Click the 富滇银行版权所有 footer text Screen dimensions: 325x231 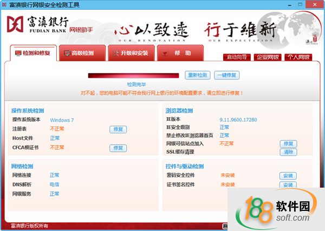[x=29, y=226]
